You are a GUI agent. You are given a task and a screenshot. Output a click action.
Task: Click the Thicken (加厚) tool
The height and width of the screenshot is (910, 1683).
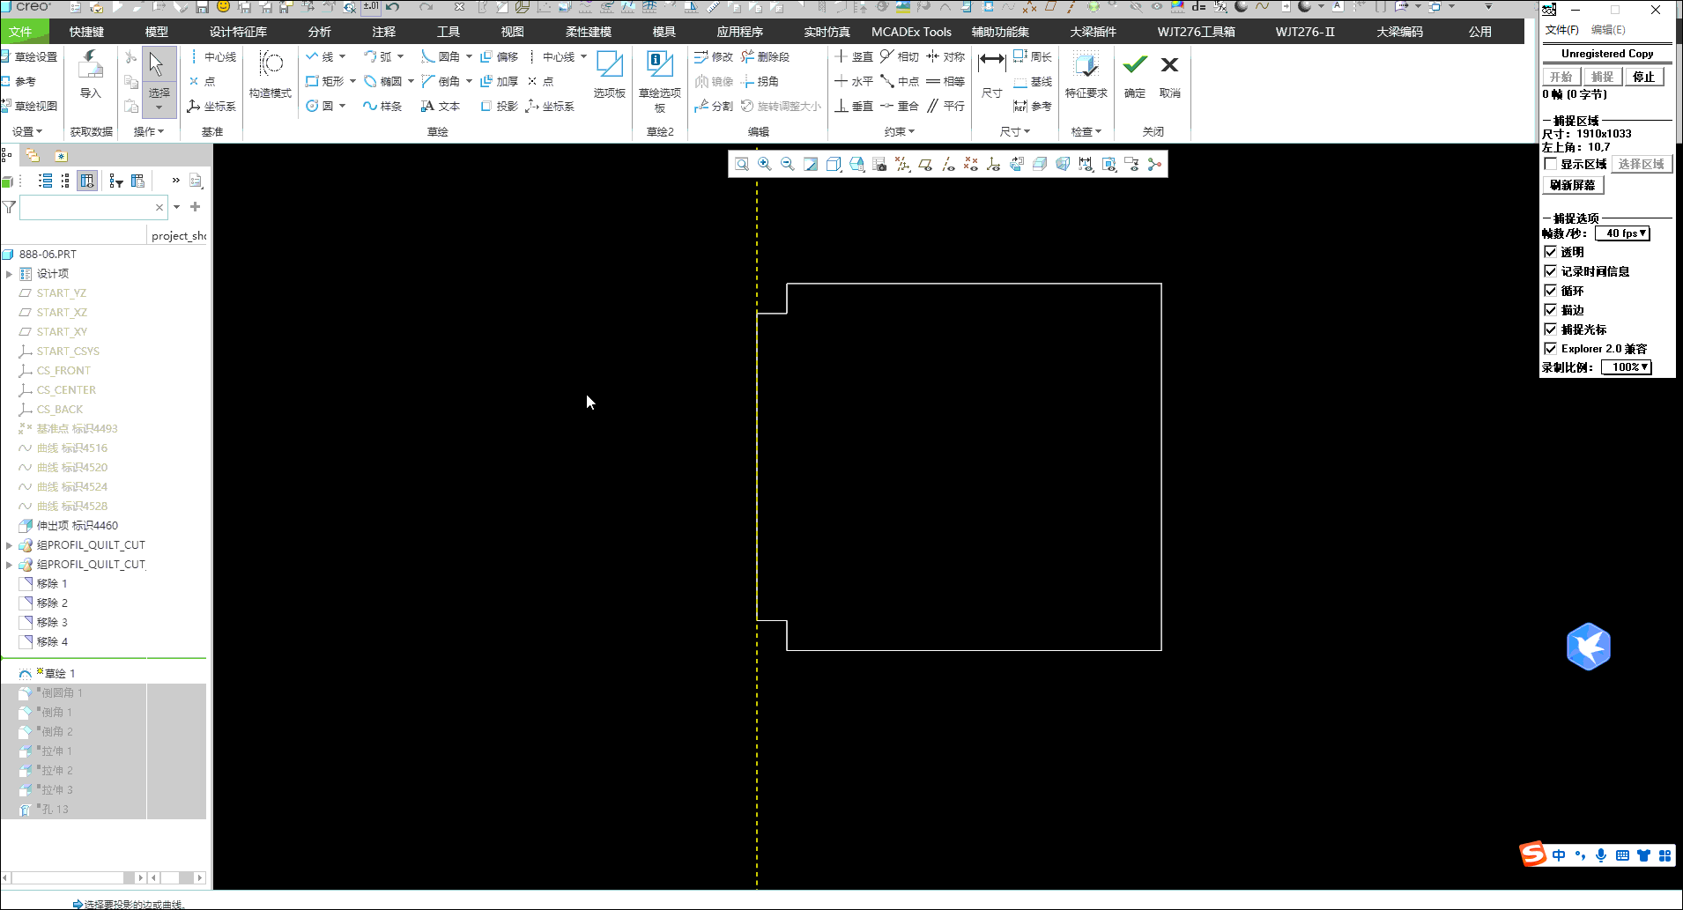click(500, 81)
